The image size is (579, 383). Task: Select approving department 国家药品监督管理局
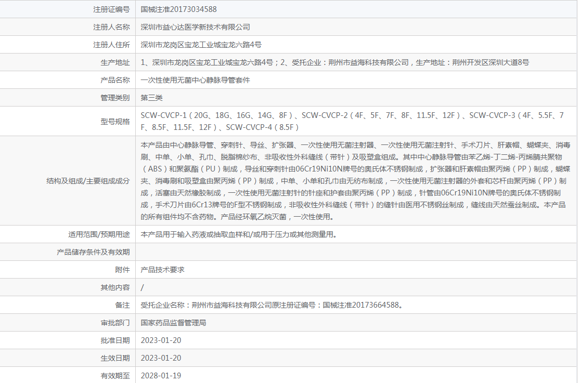pos(174,323)
